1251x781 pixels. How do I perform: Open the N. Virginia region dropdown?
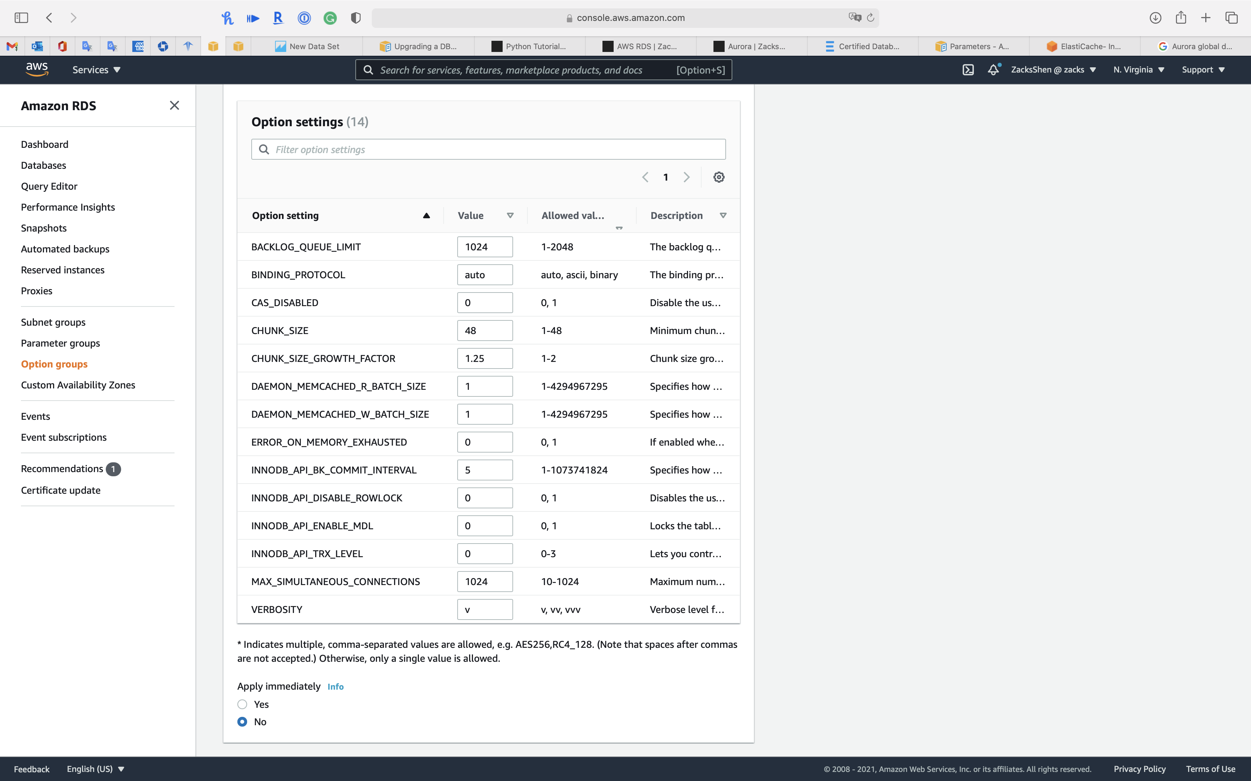[1138, 70]
